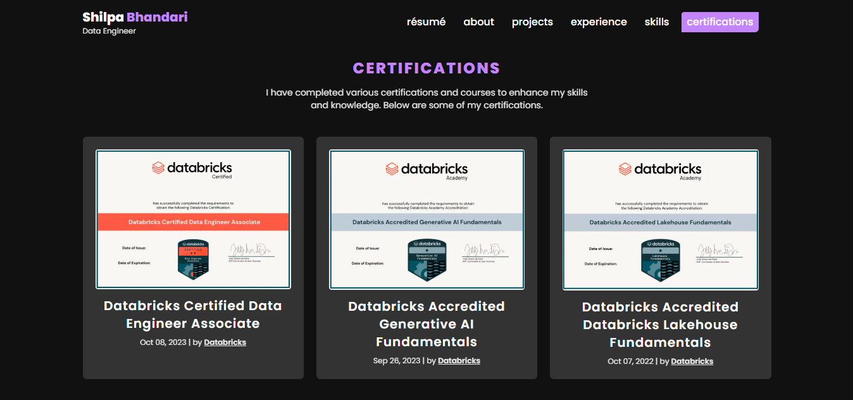Viewport: 853px width, 400px height.
Task: Click the 'Databricks Accredited Generative AI Fundamentals' card title
Action: point(426,324)
